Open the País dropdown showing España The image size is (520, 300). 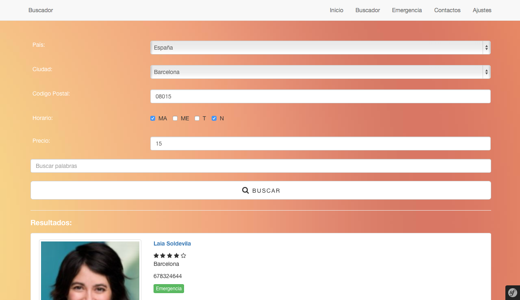pyautogui.click(x=321, y=48)
